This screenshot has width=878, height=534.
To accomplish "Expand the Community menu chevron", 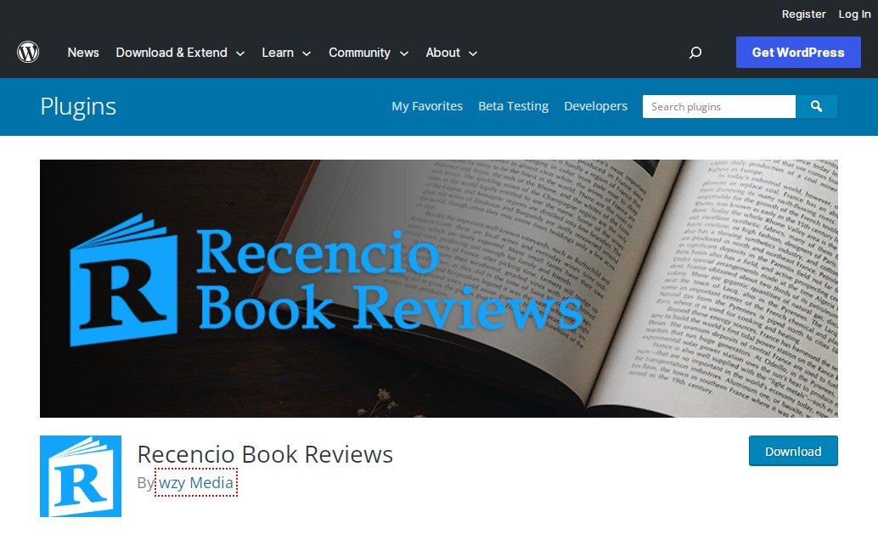I will click(x=403, y=53).
